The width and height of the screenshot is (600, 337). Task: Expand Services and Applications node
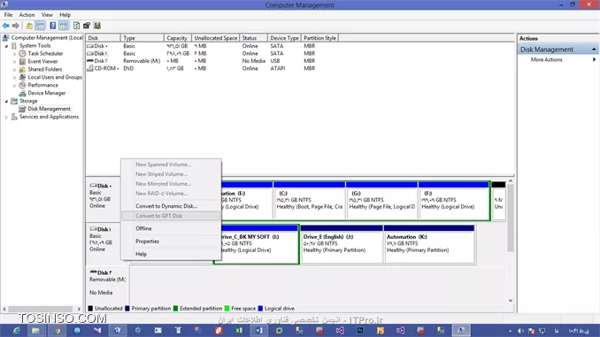tap(6, 117)
